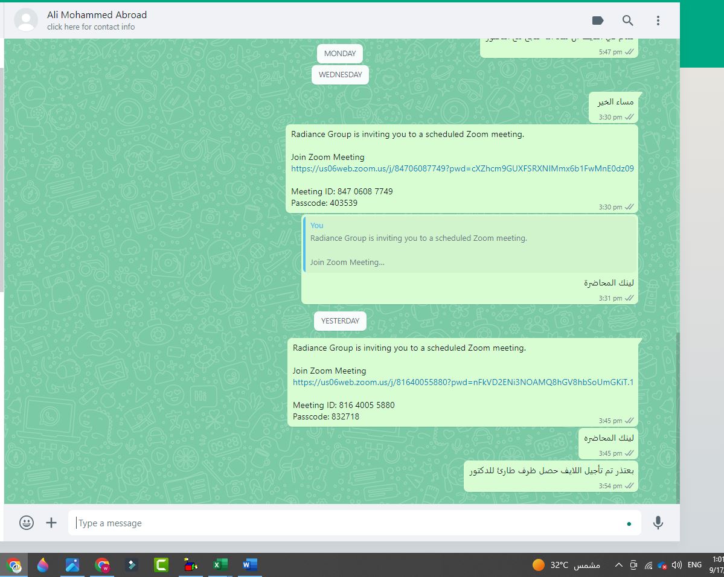Screen dimensions: 724x577
Task: Open Word from the taskbar
Action: point(250,565)
